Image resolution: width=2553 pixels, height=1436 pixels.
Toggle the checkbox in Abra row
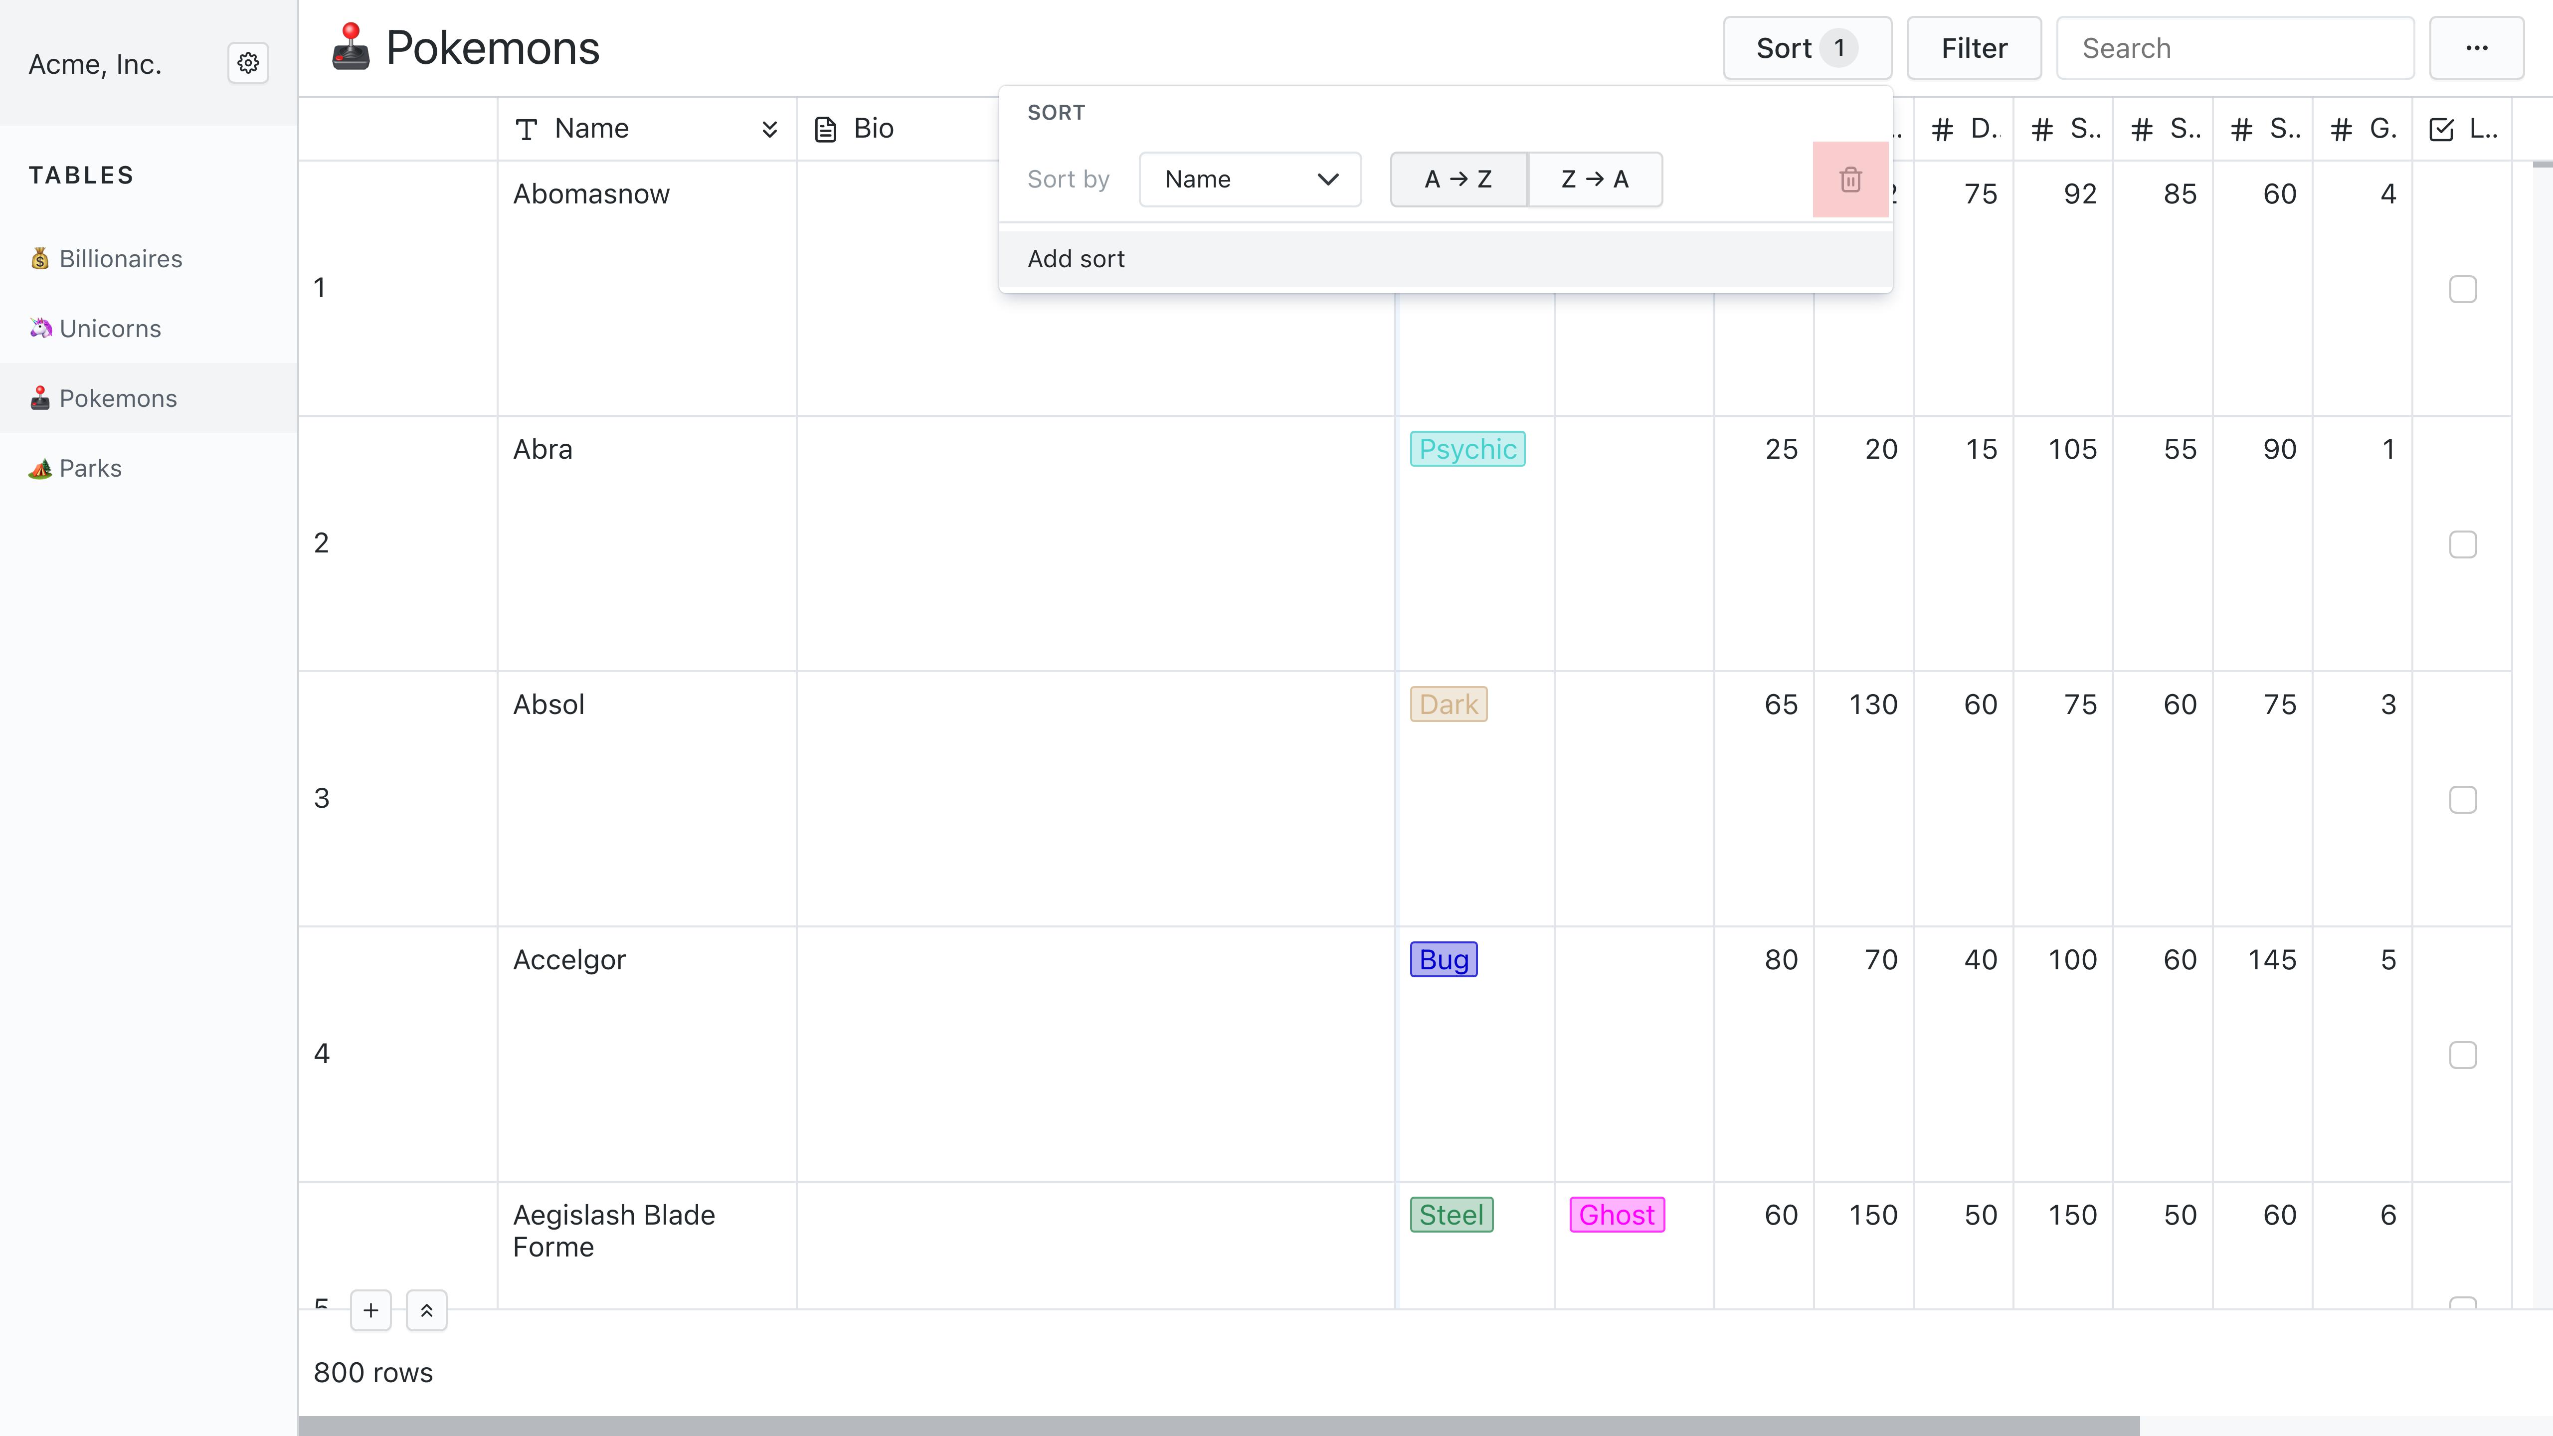tap(2462, 544)
